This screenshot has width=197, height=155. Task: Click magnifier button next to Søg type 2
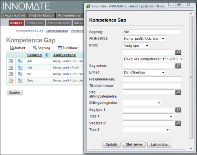pos(178,123)
